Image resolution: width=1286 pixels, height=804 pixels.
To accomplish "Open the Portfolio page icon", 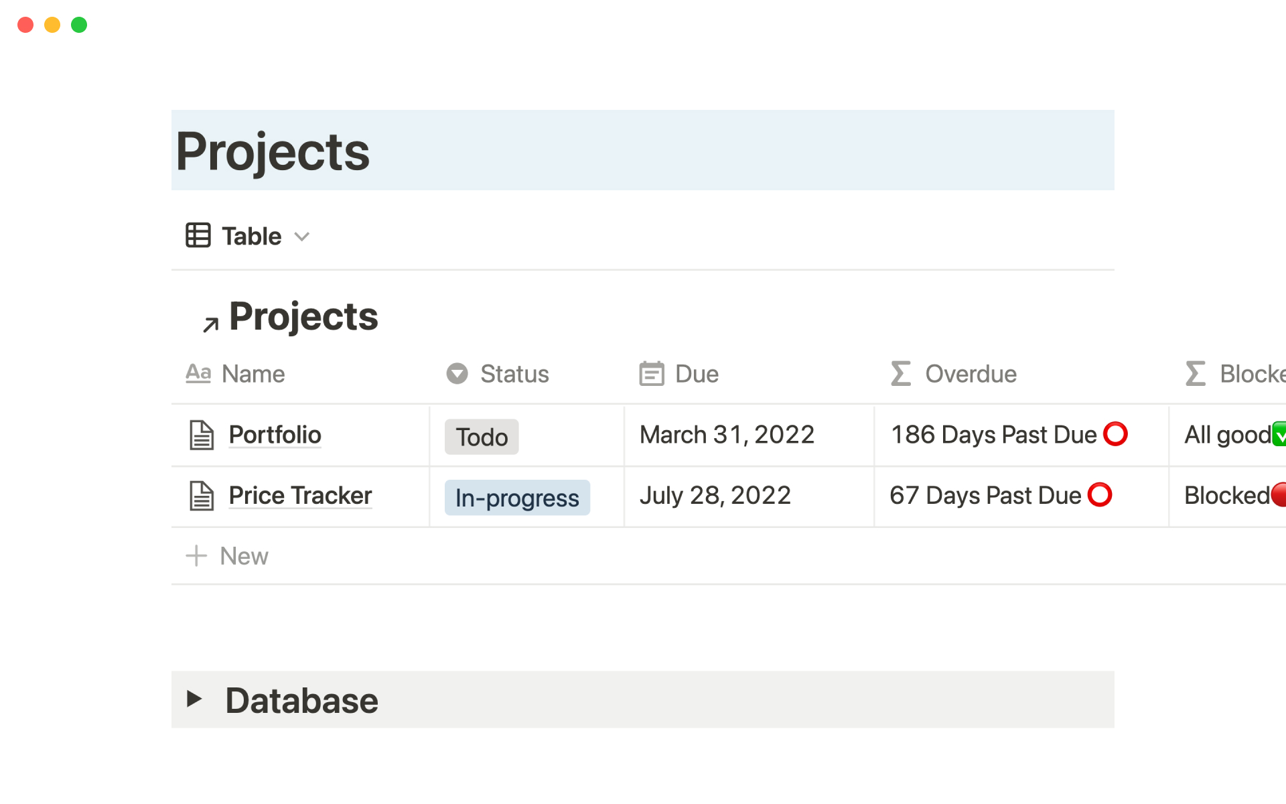I will pyautogui.click(x=202, y=435).
